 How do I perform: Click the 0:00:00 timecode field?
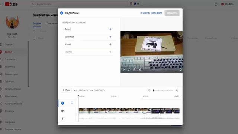(66, 90)
